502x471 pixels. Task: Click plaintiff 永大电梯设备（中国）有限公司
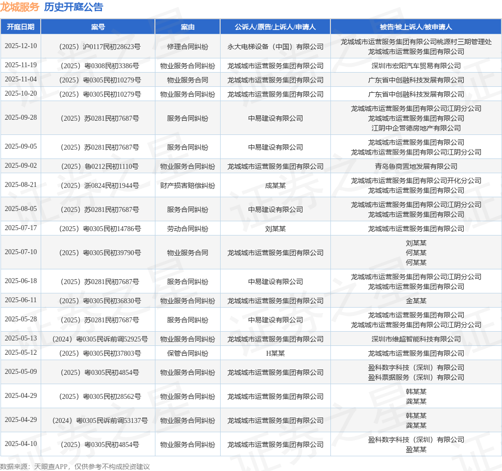click(276, 47)
